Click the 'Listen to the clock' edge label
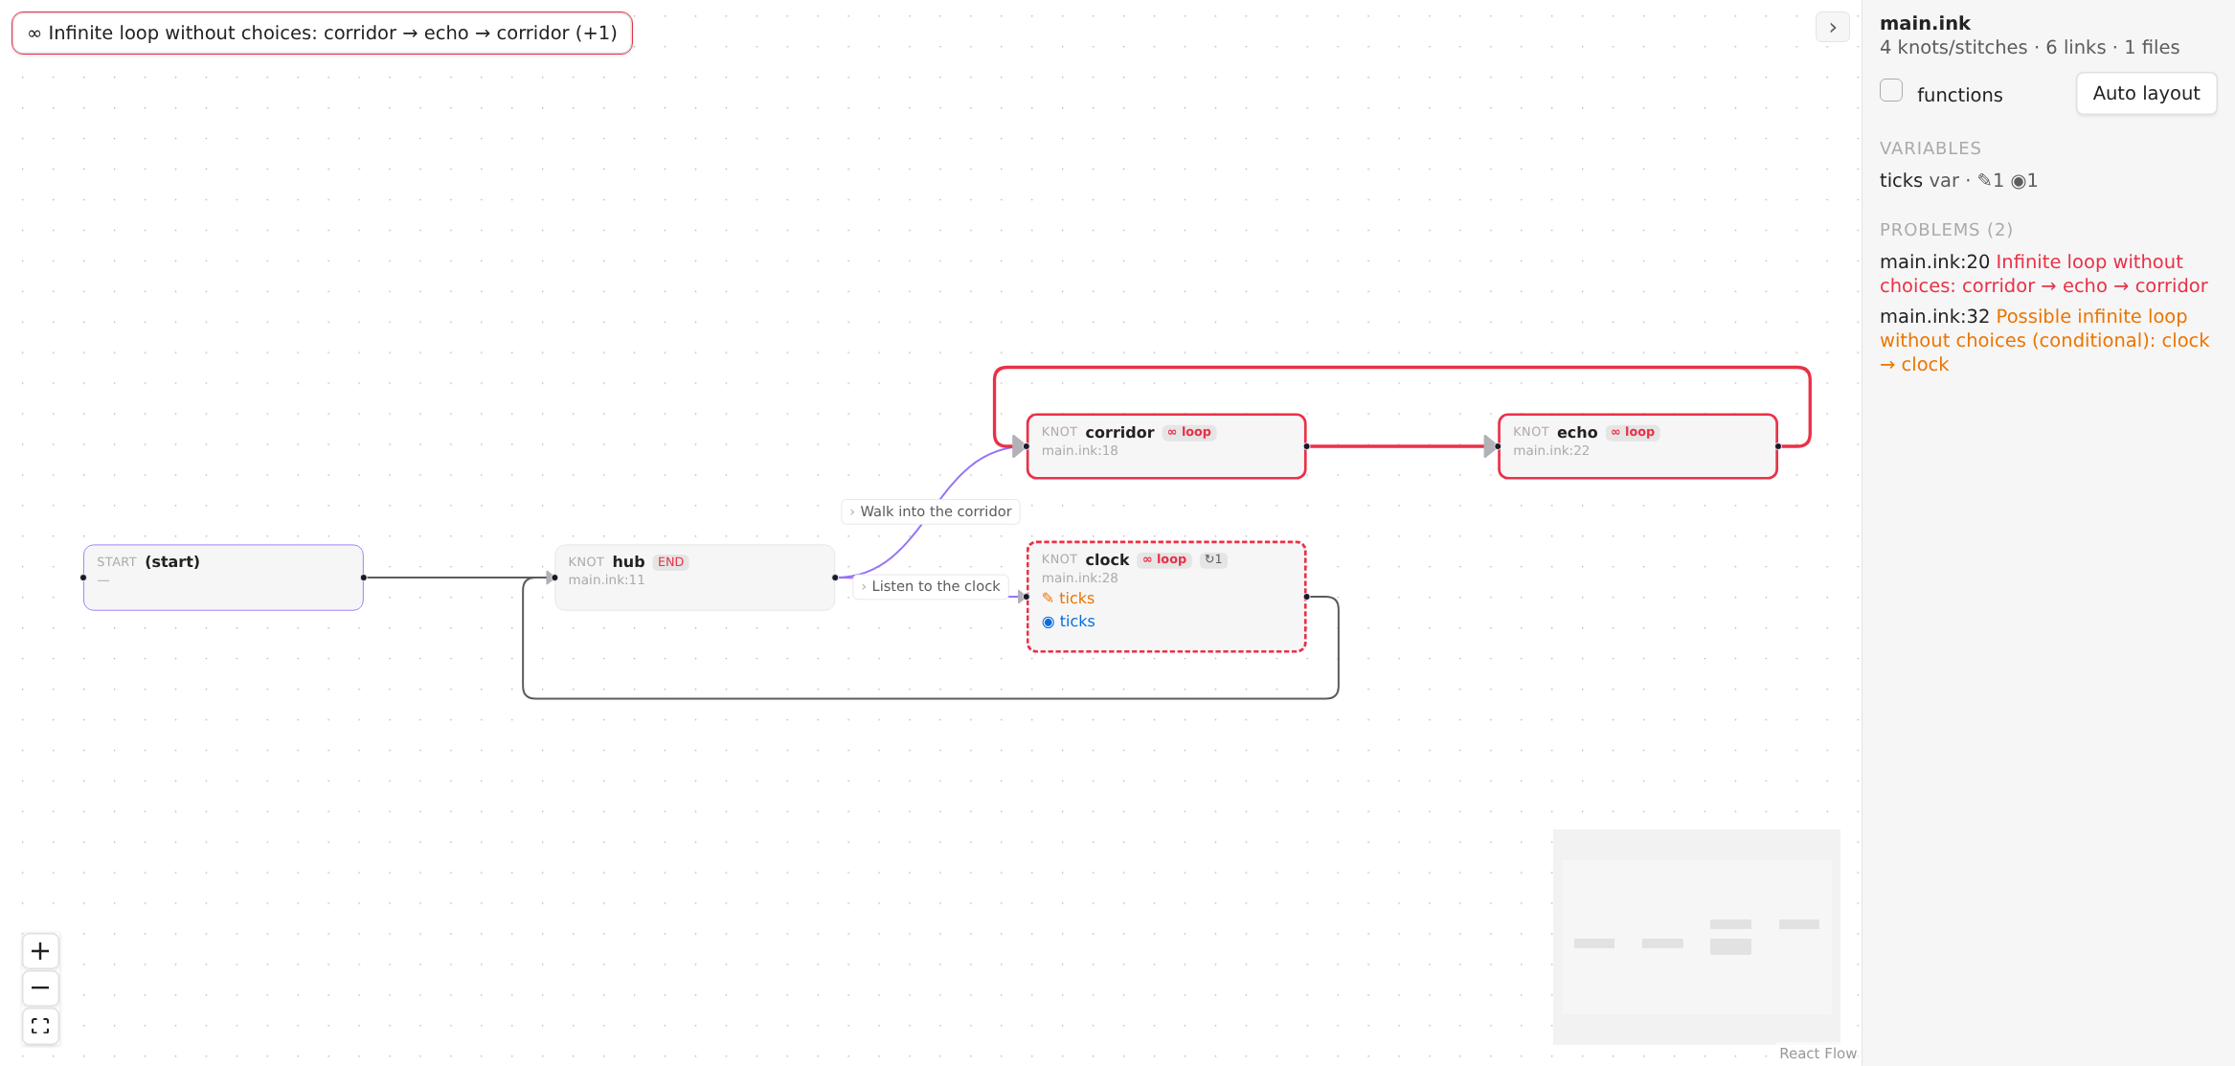 pos(931,586)
